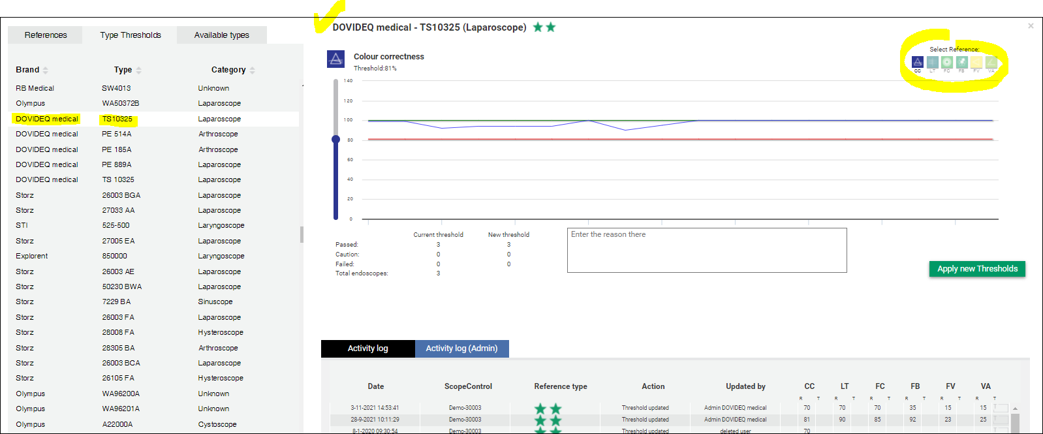Select the LT reference icon
This screenshot has height=434, width=1043.
932,62
